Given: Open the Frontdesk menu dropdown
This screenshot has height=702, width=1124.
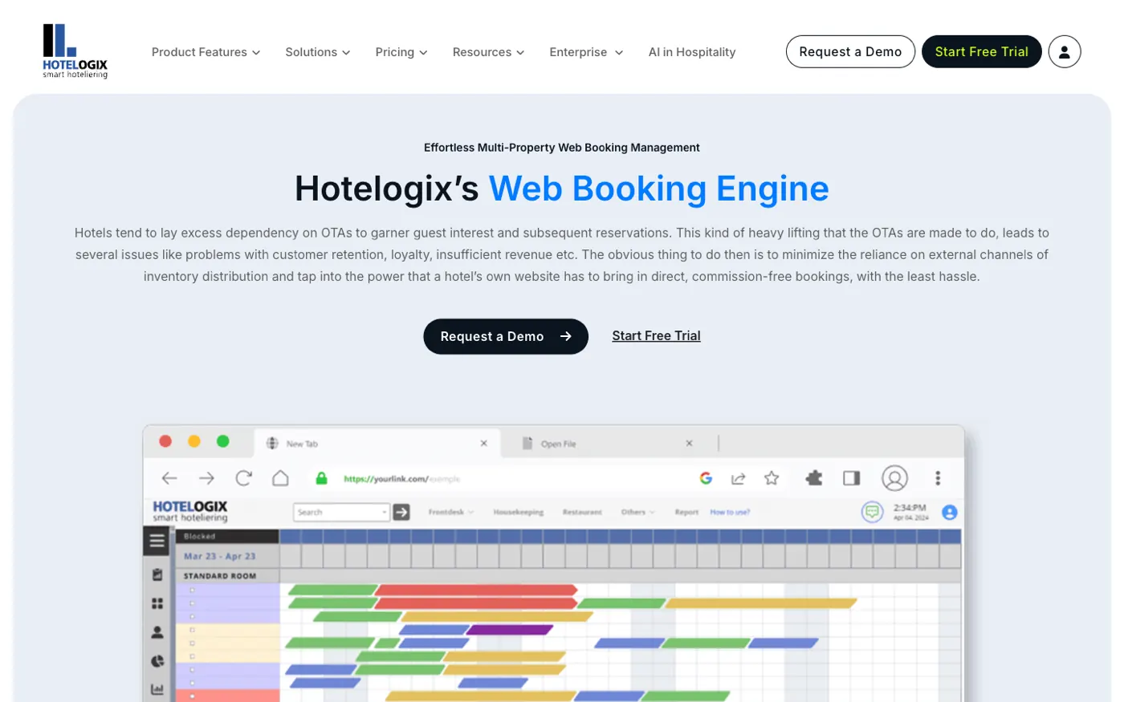Looking at the screenshot, I should pyautogui.click(x=450, y=512).
